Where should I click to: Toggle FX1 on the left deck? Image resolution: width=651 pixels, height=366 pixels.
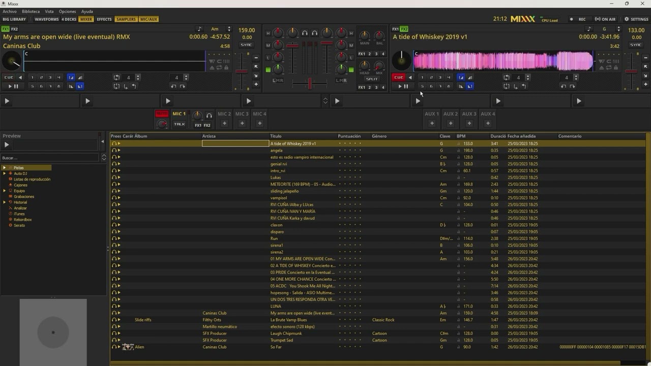[5, 29]
